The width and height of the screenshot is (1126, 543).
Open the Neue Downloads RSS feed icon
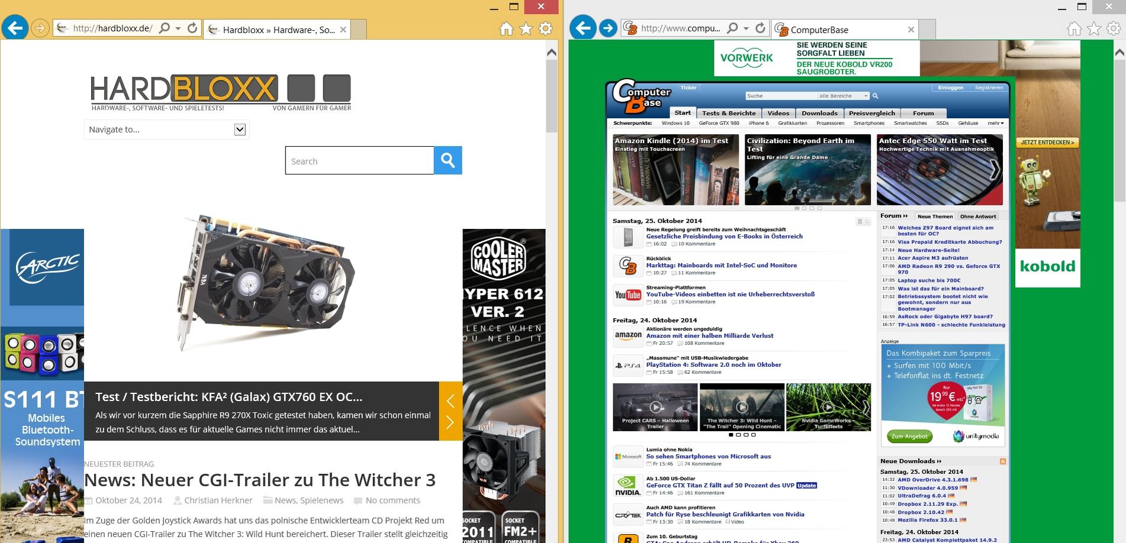1002,461
